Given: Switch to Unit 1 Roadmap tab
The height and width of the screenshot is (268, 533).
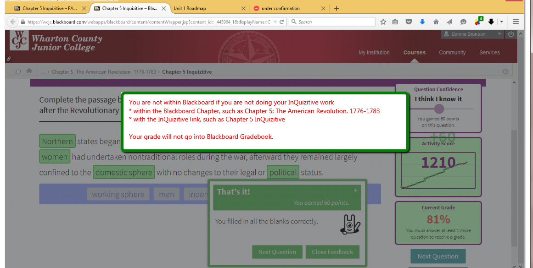Looking at the screenshot, I should (189, 9).
